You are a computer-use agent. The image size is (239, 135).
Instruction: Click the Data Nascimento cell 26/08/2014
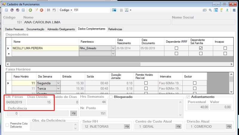click(128, 48)
